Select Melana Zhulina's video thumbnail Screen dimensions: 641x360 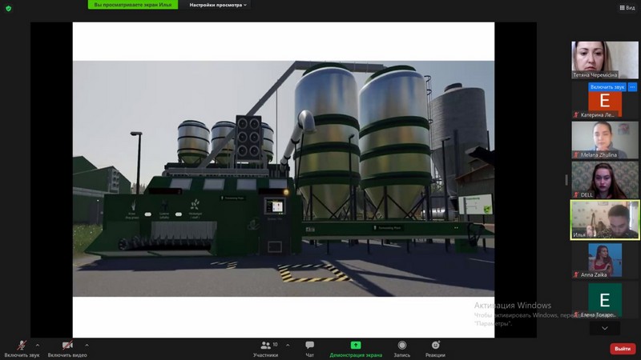(x=605, y=139)
